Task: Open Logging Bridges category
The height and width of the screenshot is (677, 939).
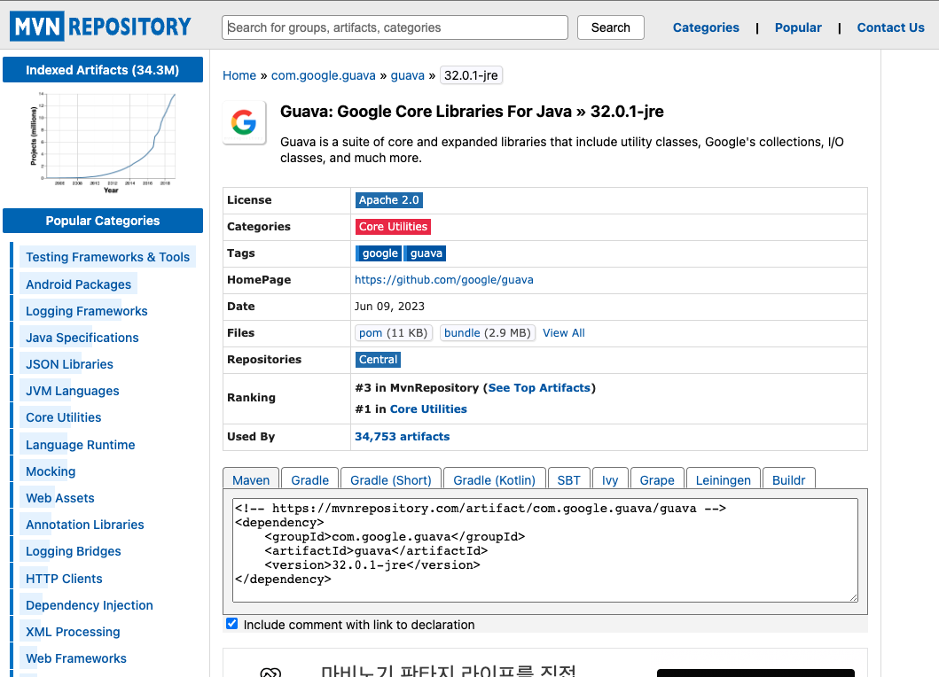Action: [73, 550]
